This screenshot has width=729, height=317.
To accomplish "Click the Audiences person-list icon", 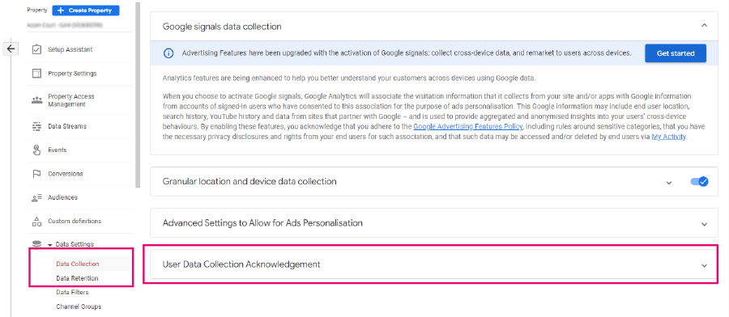I will [36, 197].
